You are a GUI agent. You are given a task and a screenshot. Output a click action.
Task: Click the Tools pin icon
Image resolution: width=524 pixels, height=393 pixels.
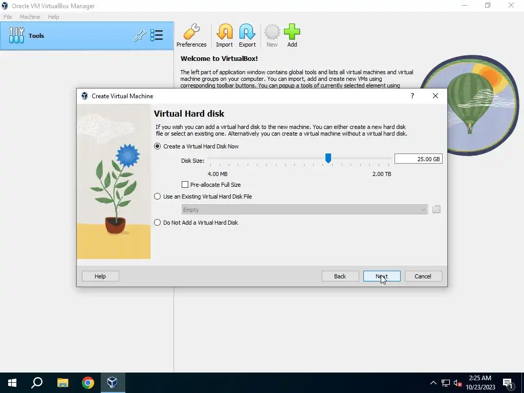(x=140, y=35)
